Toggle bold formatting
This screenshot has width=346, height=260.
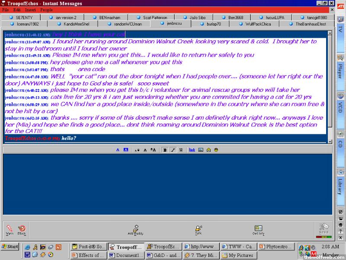coord(165,150)
